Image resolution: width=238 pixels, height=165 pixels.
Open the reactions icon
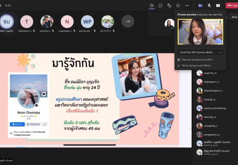coord(169,5)
